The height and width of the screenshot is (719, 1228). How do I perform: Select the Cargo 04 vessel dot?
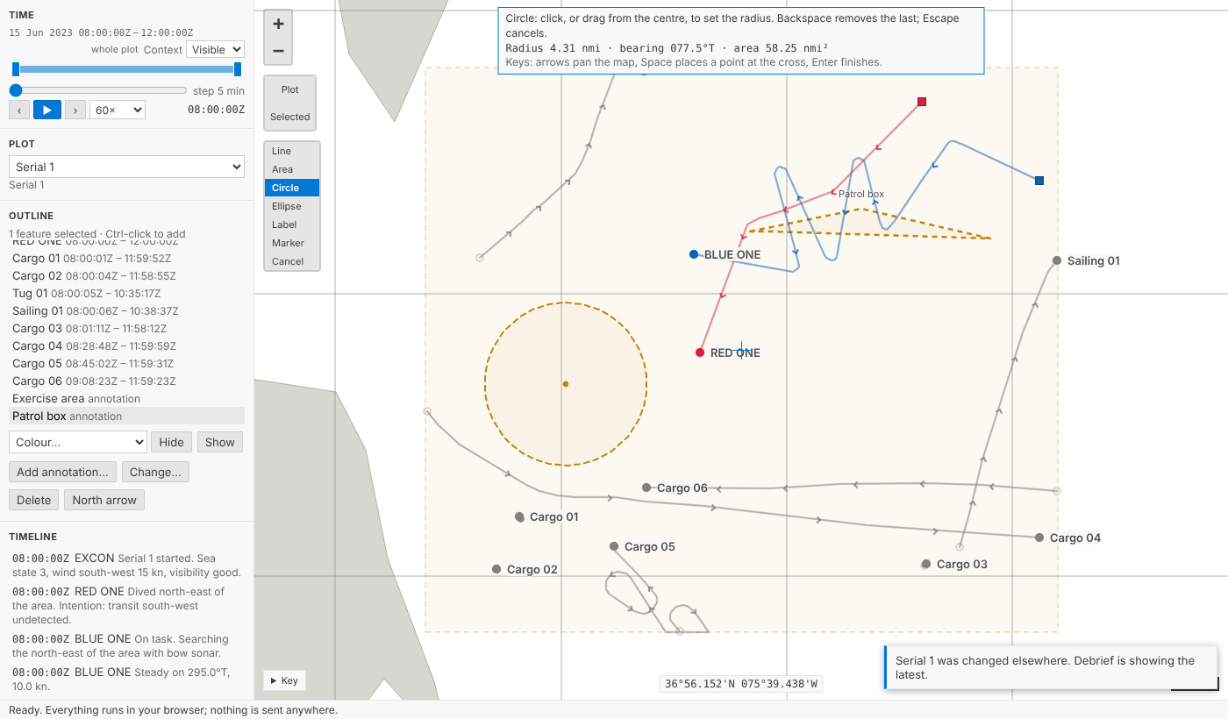pyautogui.click(x=1039, y=537)
